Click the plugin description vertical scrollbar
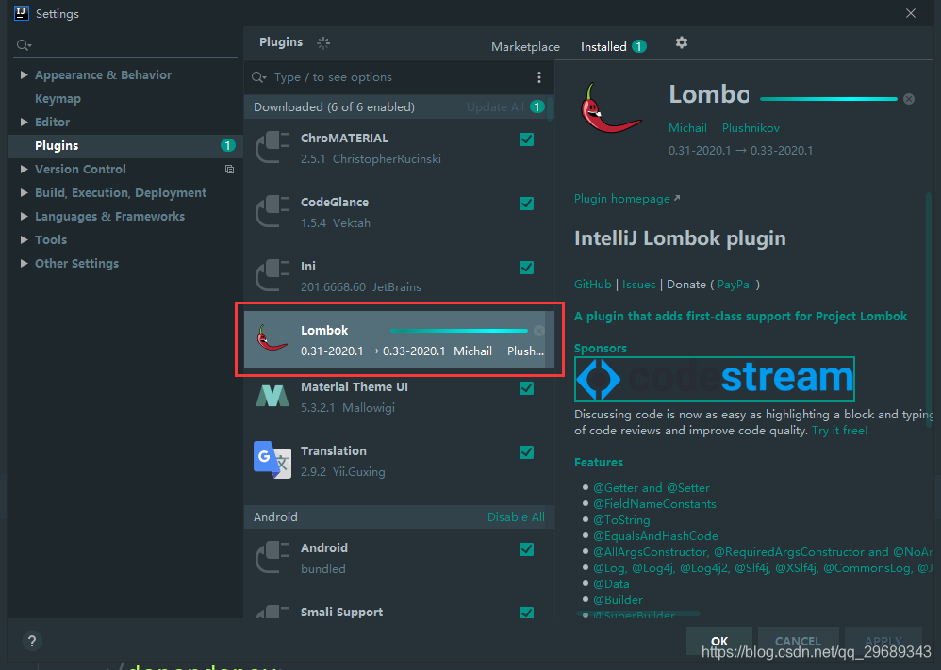Image resolution: width=941 pixels, height=670 pixels. click(x=929, y=309)
